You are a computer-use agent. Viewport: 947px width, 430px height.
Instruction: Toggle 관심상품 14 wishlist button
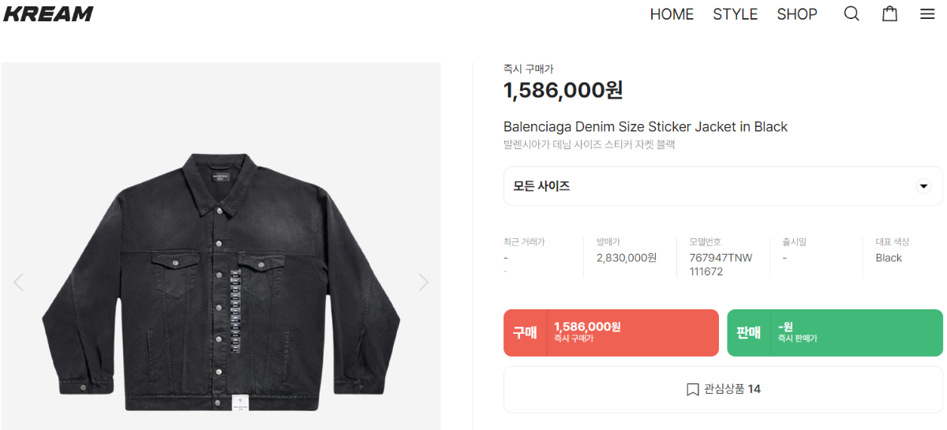click(x=723, y=389)
